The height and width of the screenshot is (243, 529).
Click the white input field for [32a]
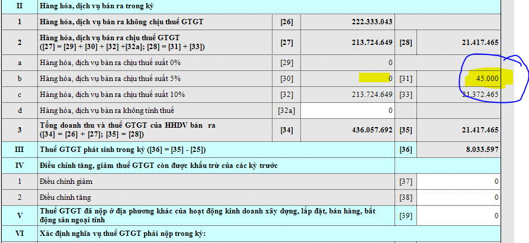tap(348, 110)
